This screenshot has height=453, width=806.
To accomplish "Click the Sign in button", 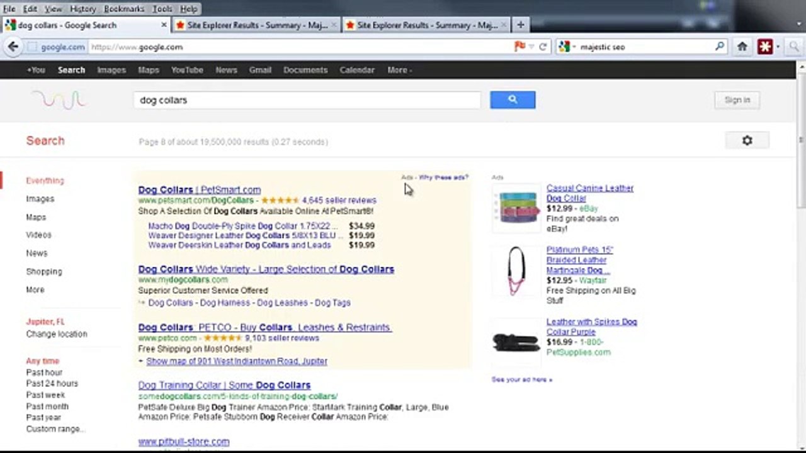I will click(x=737, y=99).
